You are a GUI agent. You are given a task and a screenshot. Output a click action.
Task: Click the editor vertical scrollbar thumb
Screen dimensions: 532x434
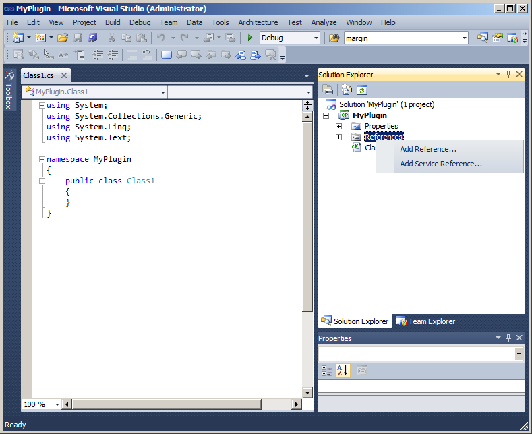coord(307,217)
